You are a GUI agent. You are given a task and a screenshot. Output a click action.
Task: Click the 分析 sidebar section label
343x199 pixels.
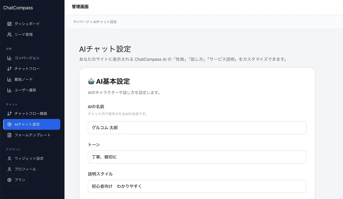coord(9,49)
